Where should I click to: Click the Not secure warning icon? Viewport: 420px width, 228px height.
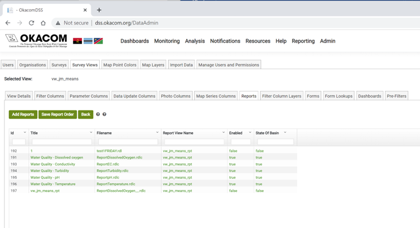point(58,23)
